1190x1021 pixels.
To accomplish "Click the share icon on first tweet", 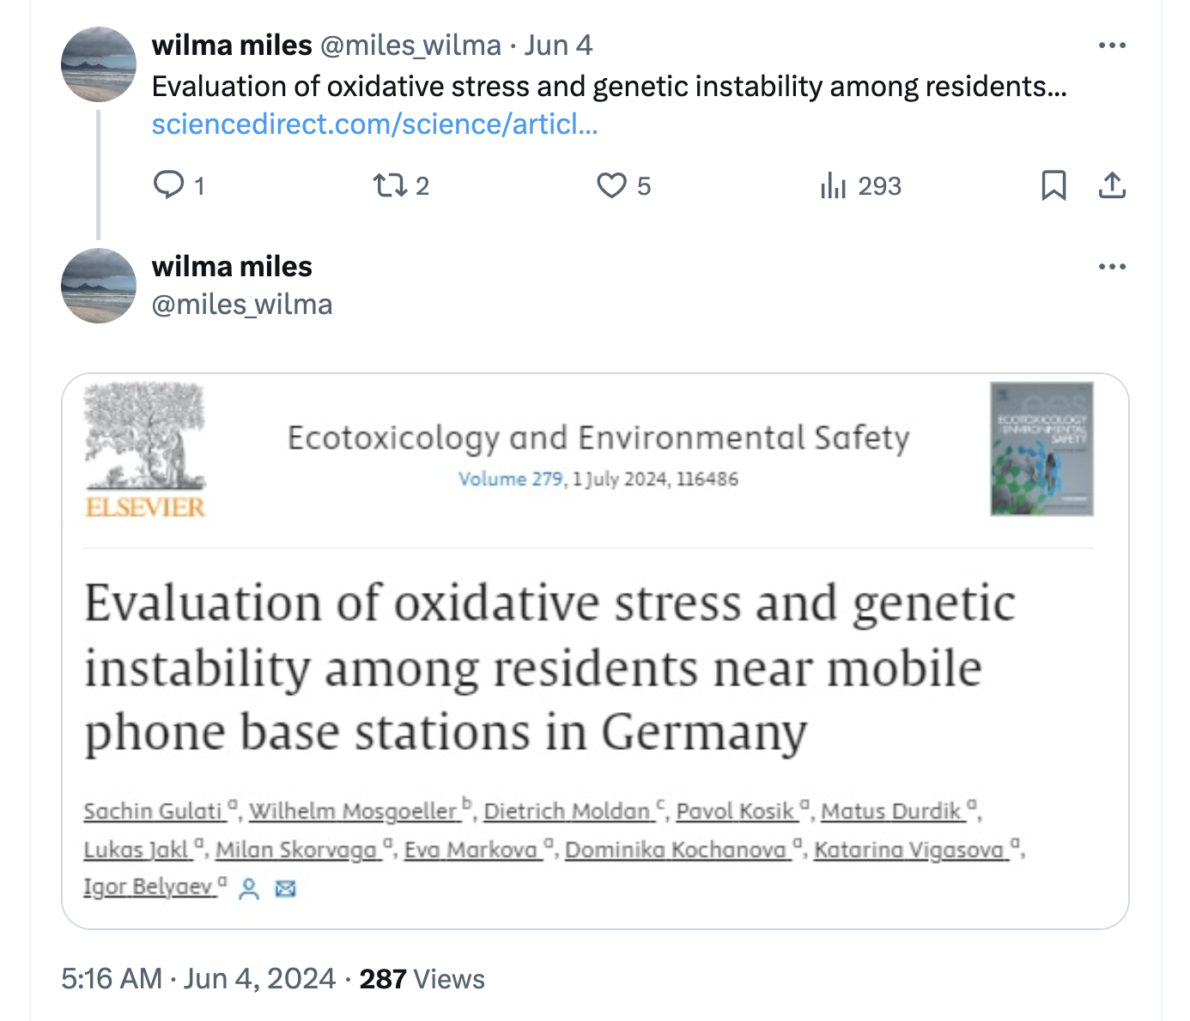I will click(1112, 184).
